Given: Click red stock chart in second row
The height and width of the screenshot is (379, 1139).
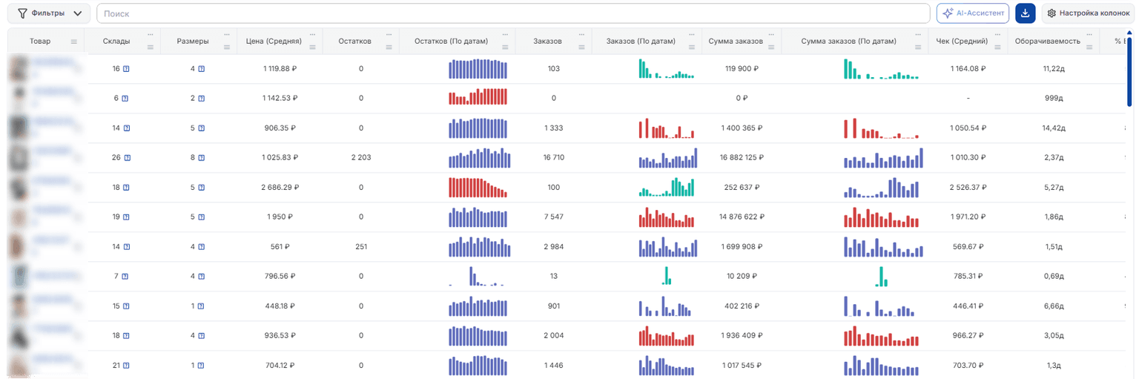Looking at the screenshot, I should pyautogui.click(x=478, y=97).
